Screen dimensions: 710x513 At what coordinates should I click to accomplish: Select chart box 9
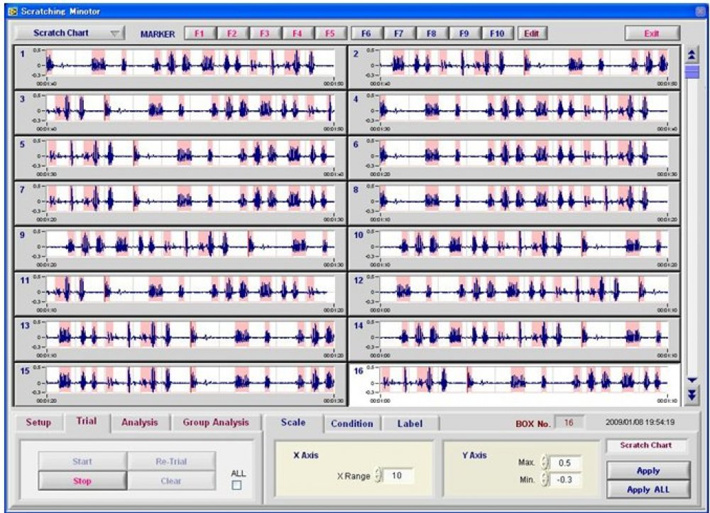click(x=180, y=249)
